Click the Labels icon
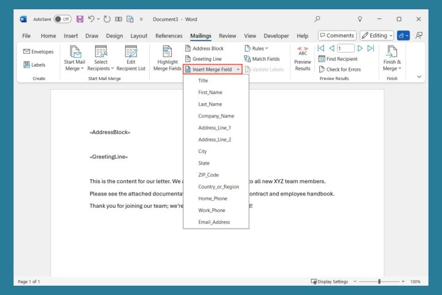This screenshot has height=295, width=442. pos(27,65)
